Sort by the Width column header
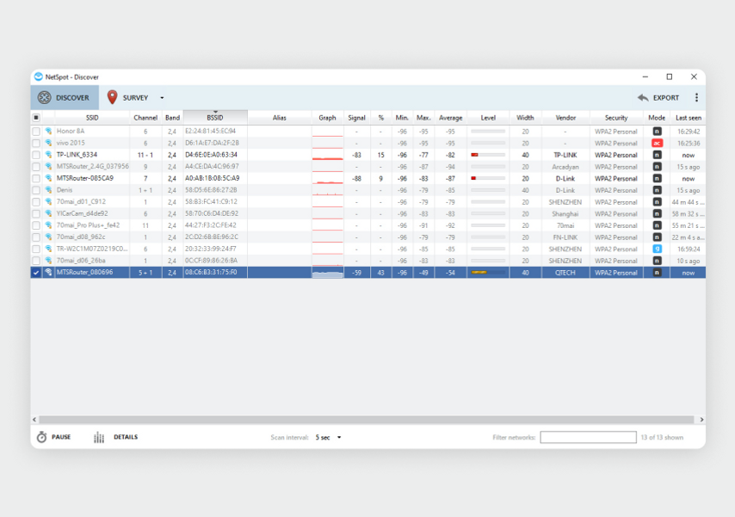The image size is (735, 517). 525,118
